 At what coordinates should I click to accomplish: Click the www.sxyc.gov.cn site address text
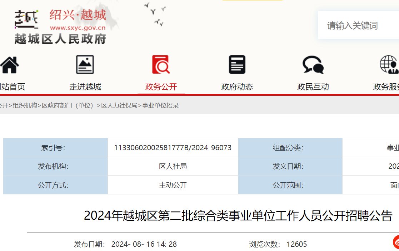[x=78, y=27]
